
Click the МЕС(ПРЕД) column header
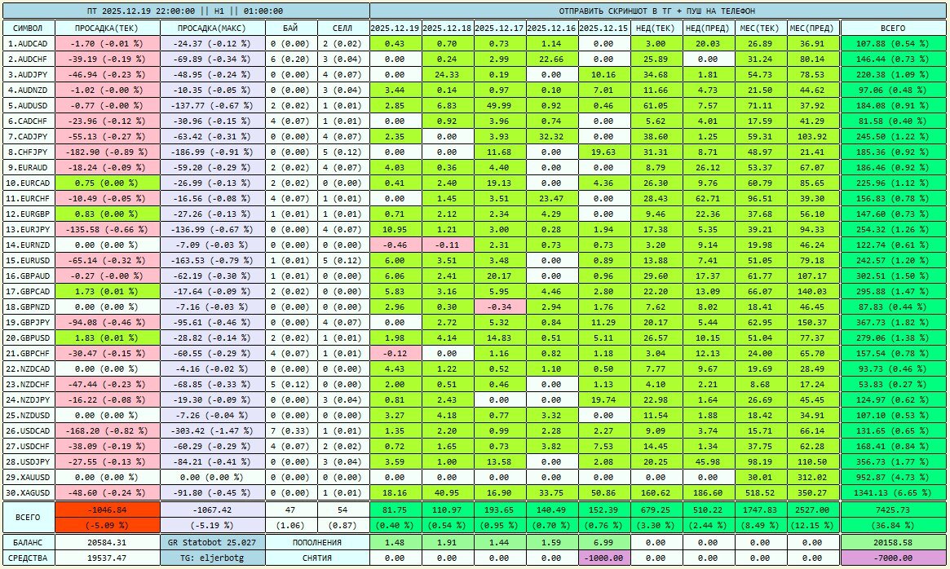point(812,28)
